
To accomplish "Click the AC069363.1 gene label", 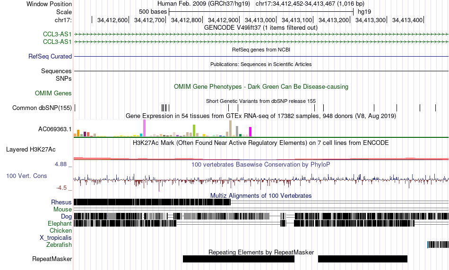I will click(x=55, y=129).
